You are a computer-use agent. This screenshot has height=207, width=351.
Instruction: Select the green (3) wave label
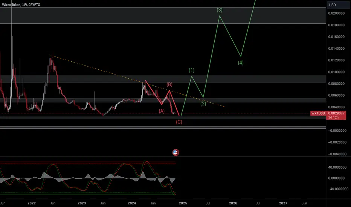220,10
